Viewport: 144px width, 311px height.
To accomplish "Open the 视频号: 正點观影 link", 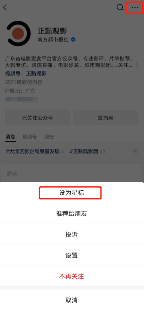I will coord(26,74).
